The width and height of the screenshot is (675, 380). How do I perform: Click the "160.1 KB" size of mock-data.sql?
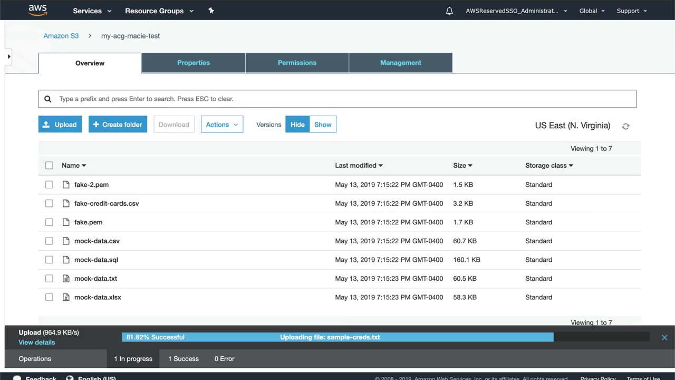467,260
